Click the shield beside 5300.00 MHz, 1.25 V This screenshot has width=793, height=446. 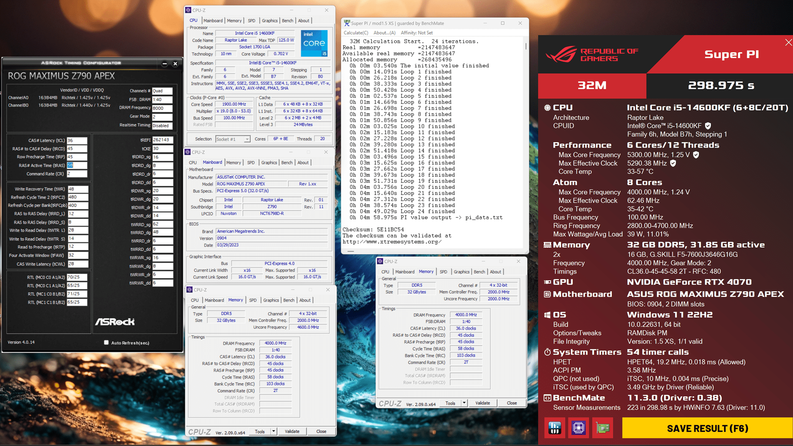pos(696,155)
